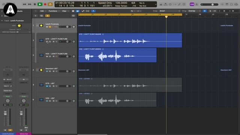Mute the VOX - LEWITT PURETUBE track
Image resolution: width=240 pixels, height=135 pixels.
47,57
